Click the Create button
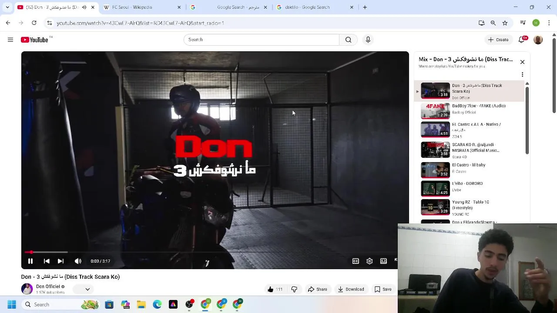Screen dimensions: 557x313 click(x=498, y=40)
